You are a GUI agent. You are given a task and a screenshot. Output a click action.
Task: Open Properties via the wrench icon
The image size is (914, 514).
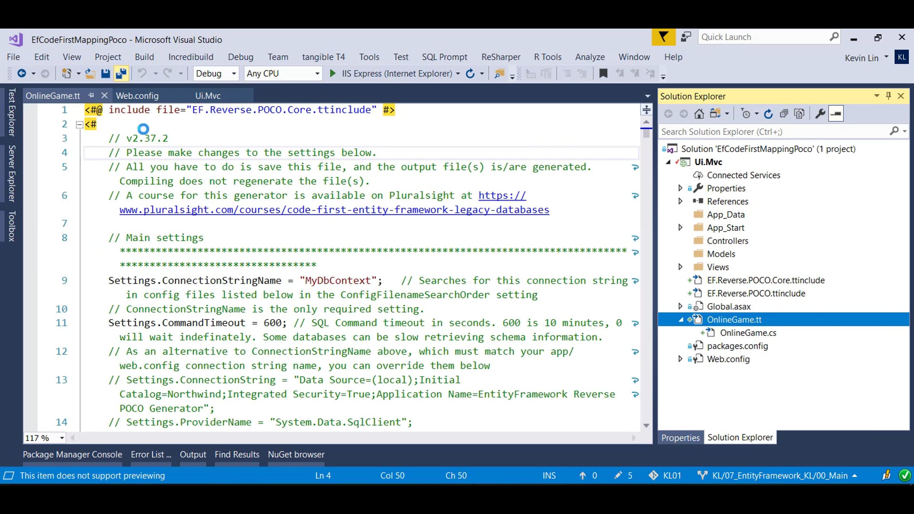pos(820,114)
